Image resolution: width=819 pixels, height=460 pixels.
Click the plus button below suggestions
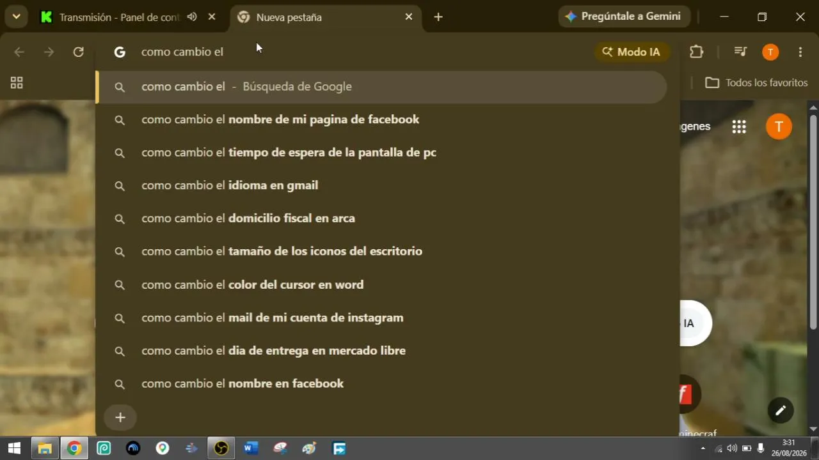tap(120, 418)
